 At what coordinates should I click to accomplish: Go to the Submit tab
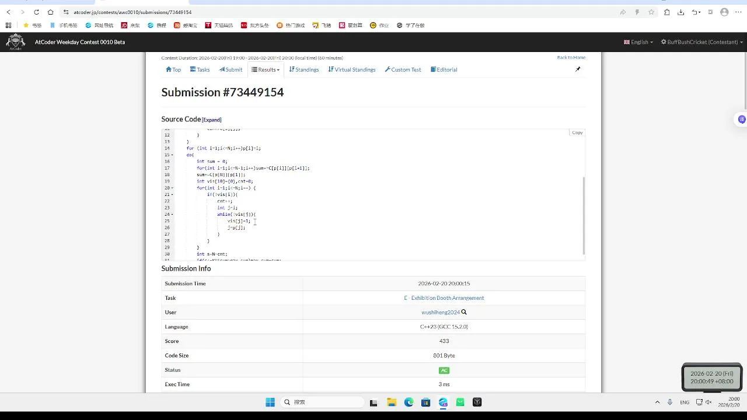pos(231,69)
